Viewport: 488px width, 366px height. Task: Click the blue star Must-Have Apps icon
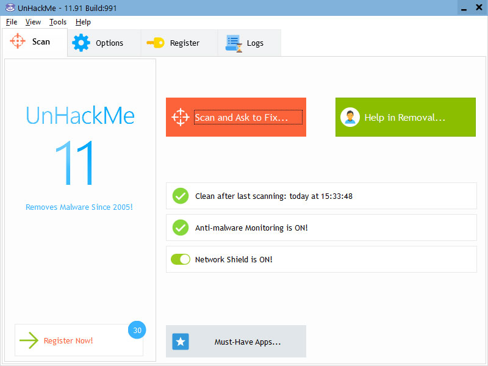pyautogui.click(x=181, y=342)
